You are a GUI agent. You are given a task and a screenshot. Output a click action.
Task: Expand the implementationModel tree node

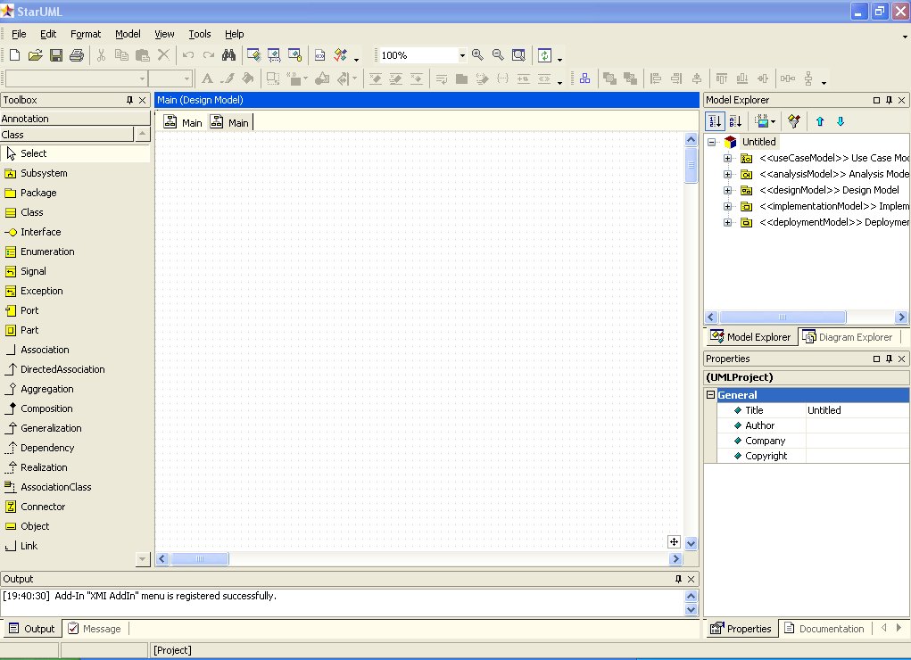(x=727, y=206)
